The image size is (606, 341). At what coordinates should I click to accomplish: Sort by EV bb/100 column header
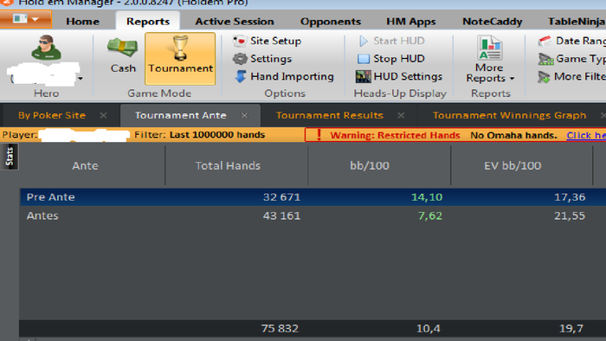pyautogui.click(x=513, y=165)
